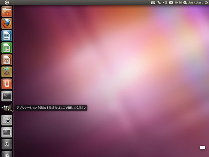Open the power session menu
The width and height of the screenshot is (209, 157).
pos(206,2)
